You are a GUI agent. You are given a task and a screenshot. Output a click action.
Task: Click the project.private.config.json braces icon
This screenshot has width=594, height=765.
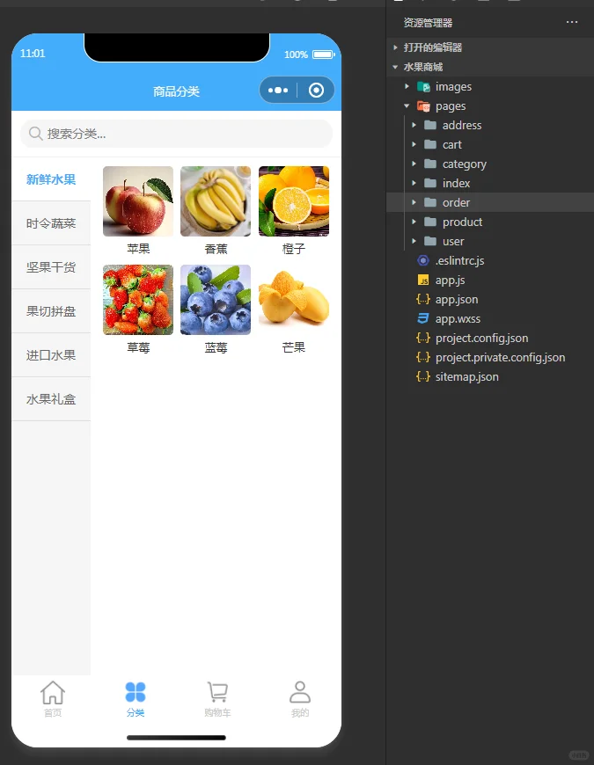point(423,357)
